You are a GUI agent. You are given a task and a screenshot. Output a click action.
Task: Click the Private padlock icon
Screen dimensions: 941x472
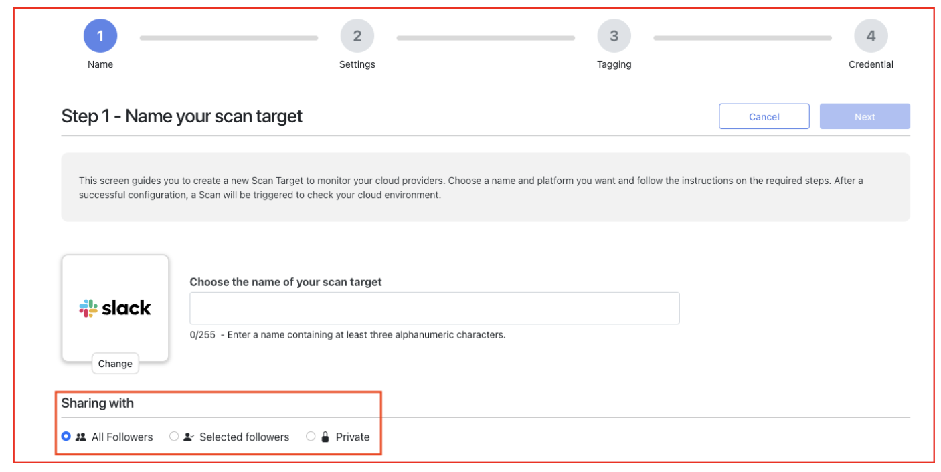point(325,437)
